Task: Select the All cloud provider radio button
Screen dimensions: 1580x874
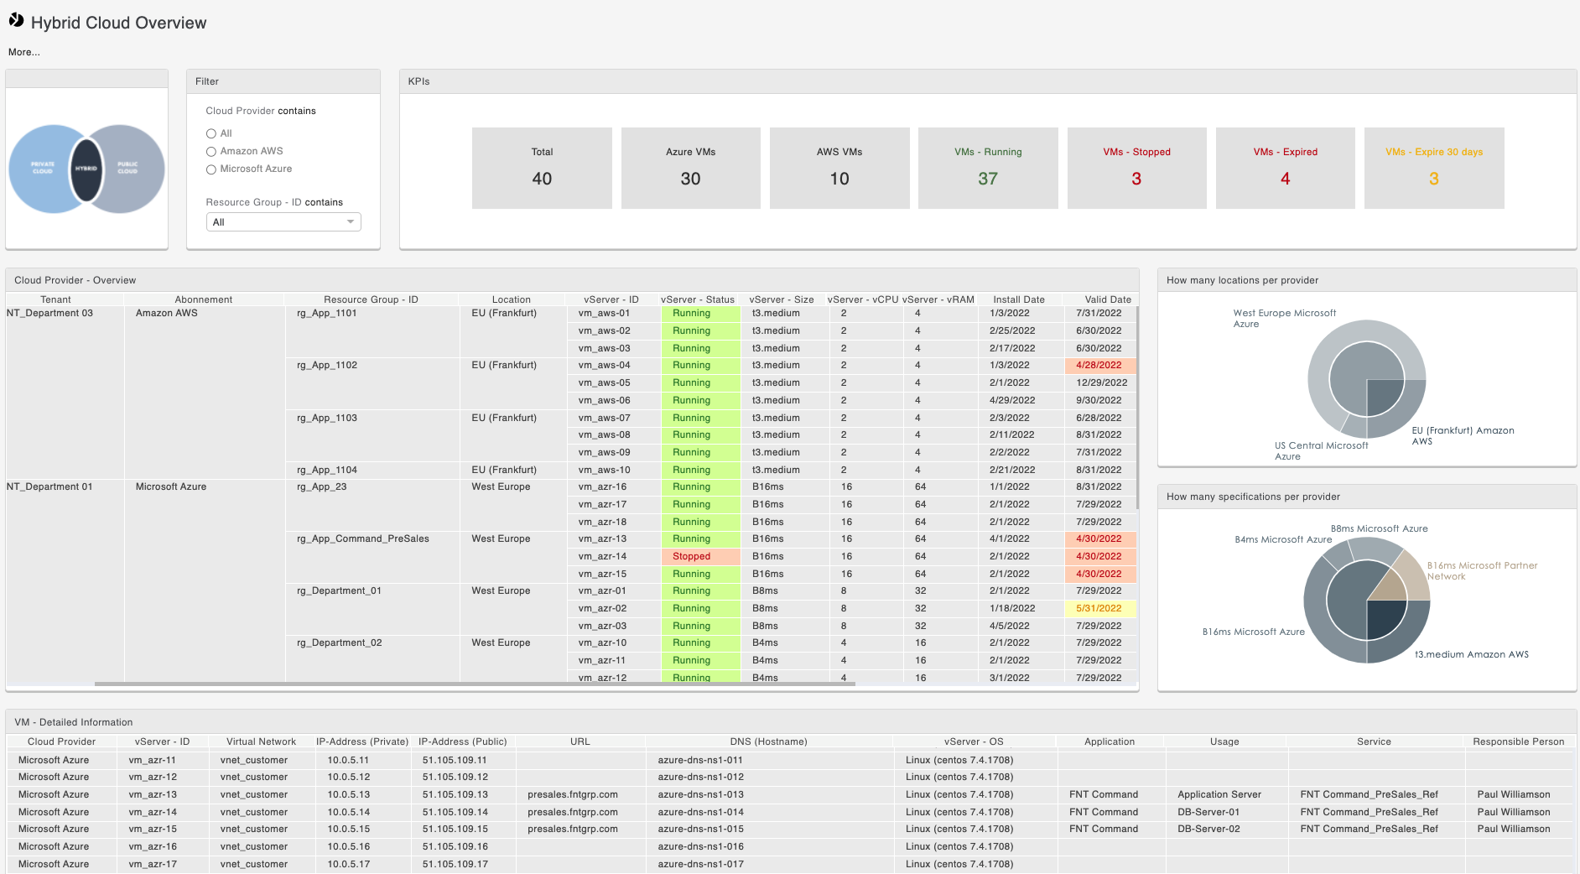Action: [x=211, y=133]
